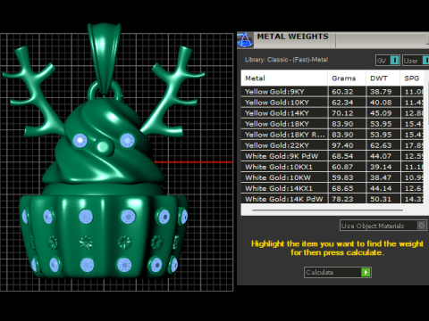The width and height of the screenshot is (429, 321).
Task: Click the green arrow on Calculate
Action: tap(366, 272)
